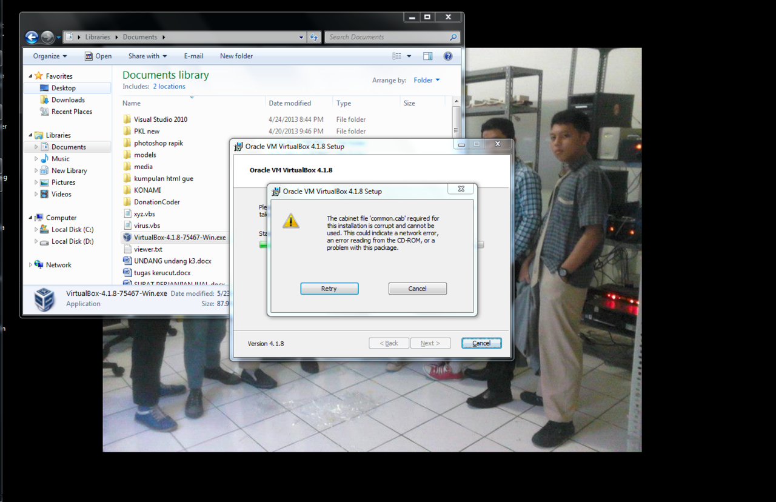This screenshot has height=502, width=776.
Task: Select the models folder
Action: coord(145,155)
